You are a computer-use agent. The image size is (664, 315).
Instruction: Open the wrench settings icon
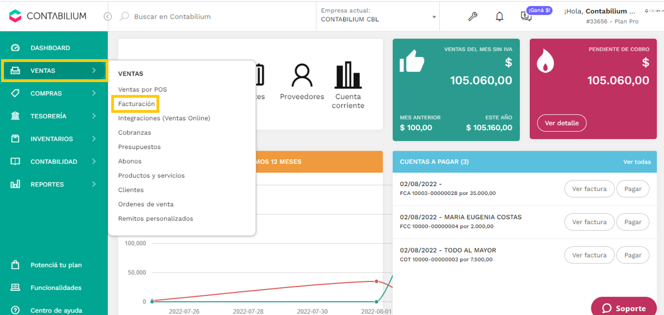point(473,17)
